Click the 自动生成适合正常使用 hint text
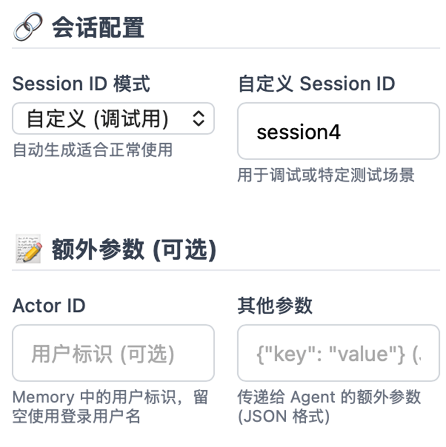The width and height of the screenshot is (446, 447). (x=92, y=150)
